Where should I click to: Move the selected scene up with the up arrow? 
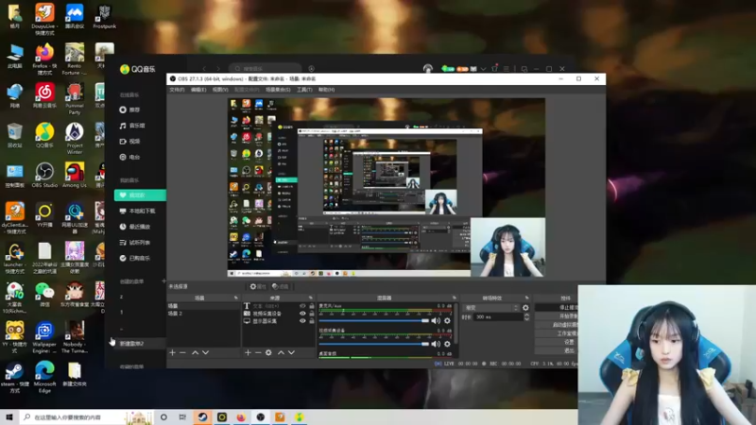click(x=196, y=352)
